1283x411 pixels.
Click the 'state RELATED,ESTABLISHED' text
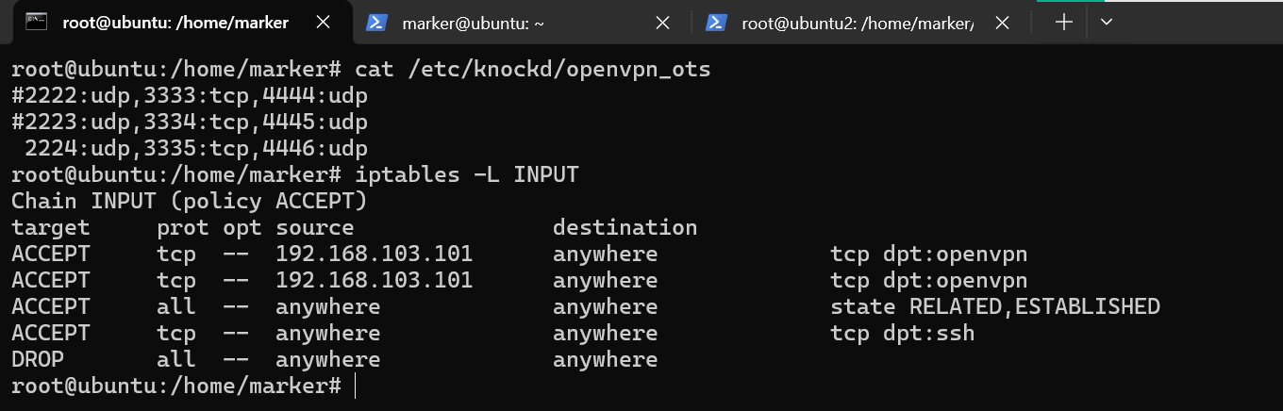pos(994,307)
